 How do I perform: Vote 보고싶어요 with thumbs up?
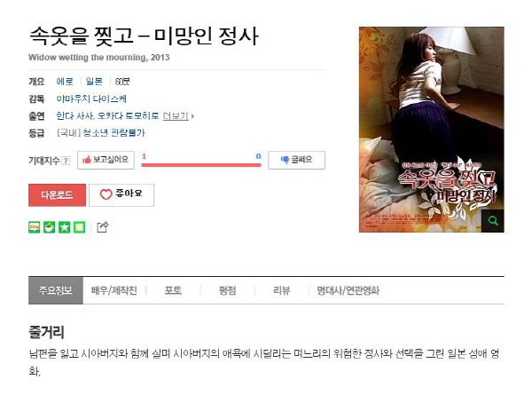[106, 160]
